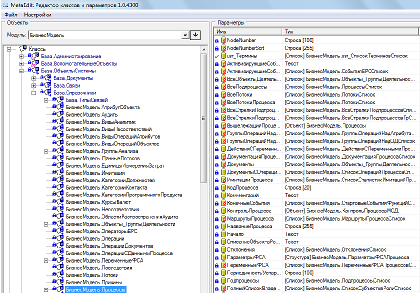Image resolution: width=420 pixels, height=294 pixels.
Task: Sort parameters by the Имя column header
Action: [247, 31]
